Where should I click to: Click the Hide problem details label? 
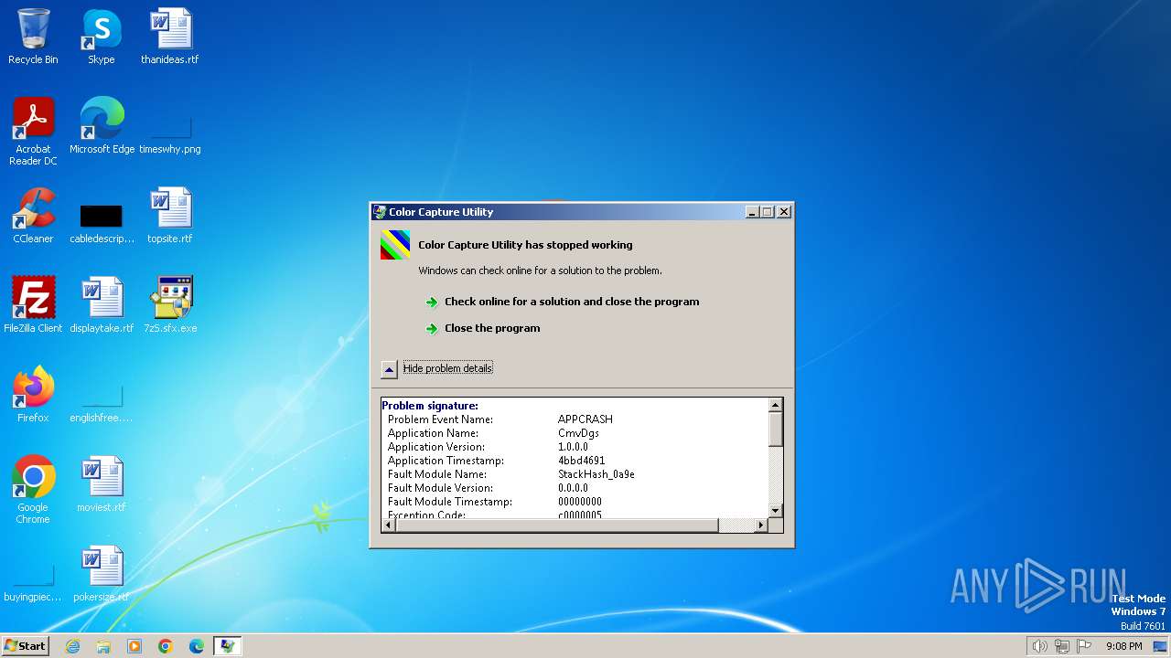click(x=447, y=368)
